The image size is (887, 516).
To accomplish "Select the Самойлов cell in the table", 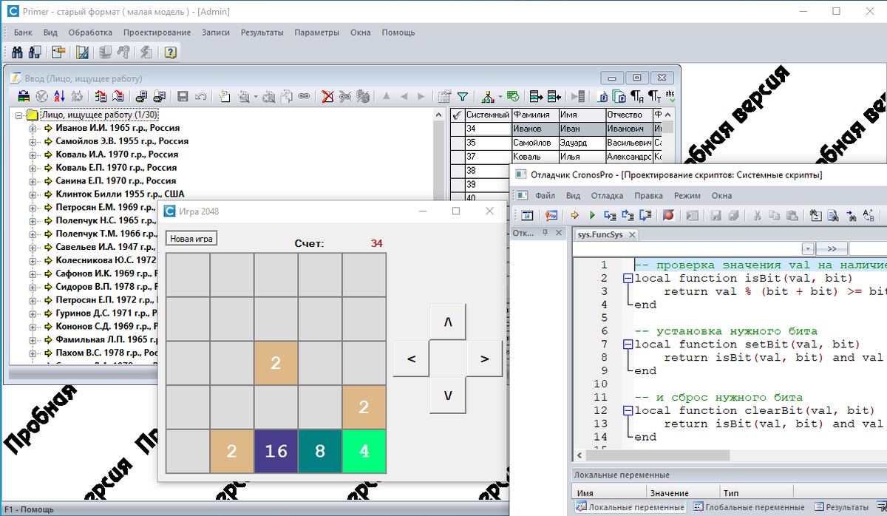I will point(534,142).
